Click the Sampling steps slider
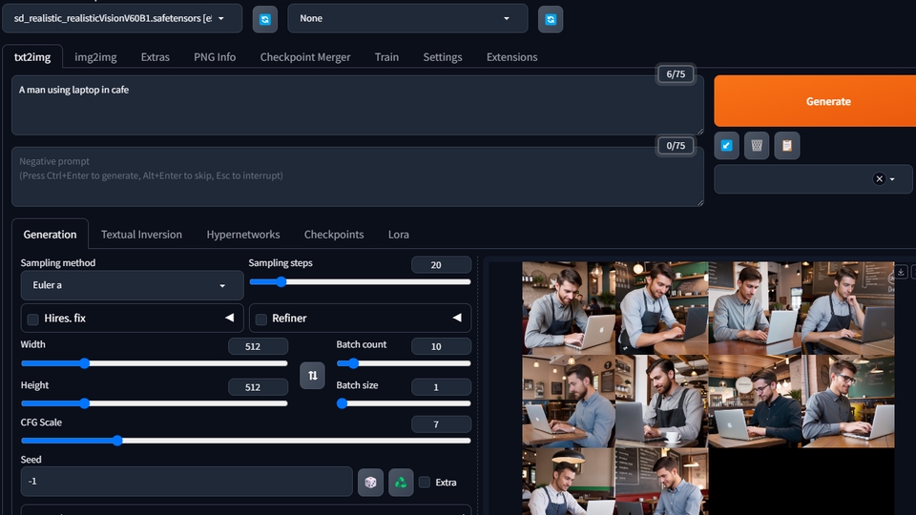The image size is (916, 515). (x=360, y=282)
